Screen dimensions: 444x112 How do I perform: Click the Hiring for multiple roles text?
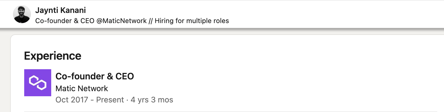coord(192,21)
